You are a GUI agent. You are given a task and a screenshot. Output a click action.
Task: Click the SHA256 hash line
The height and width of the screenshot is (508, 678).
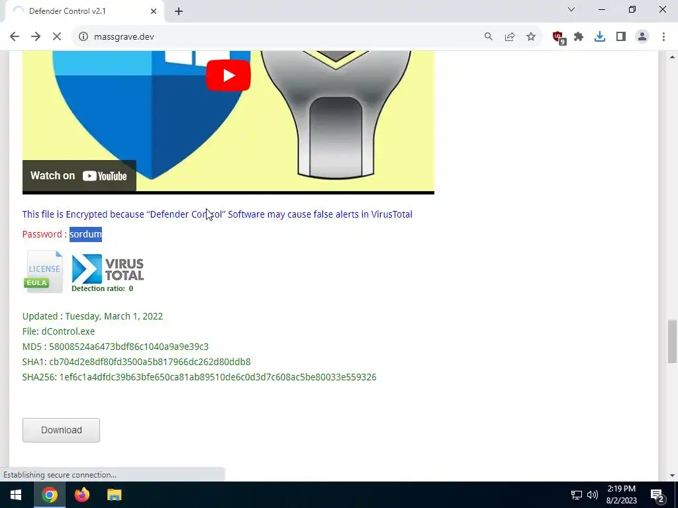coord(199,377)
